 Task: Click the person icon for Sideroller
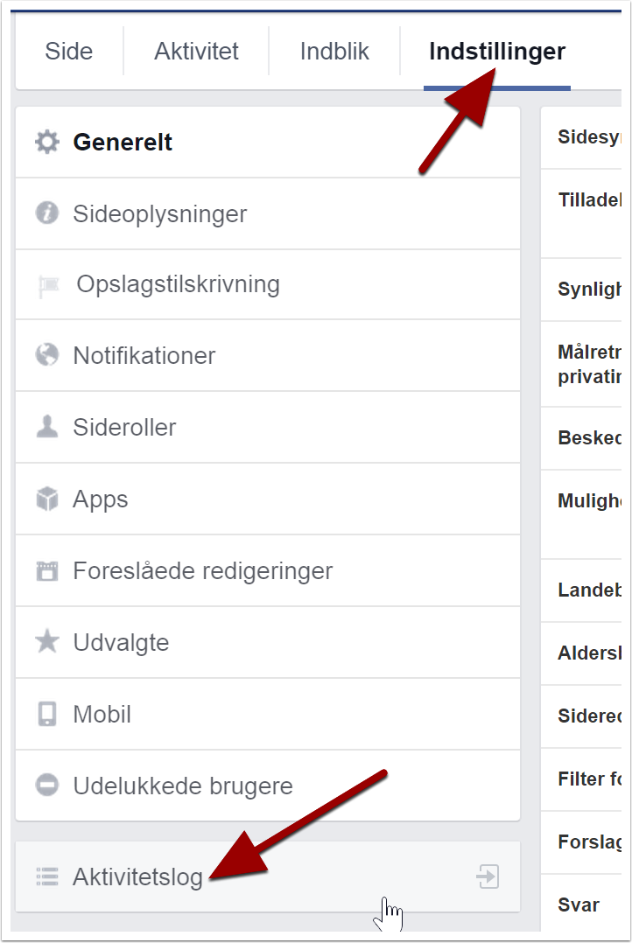47,426
